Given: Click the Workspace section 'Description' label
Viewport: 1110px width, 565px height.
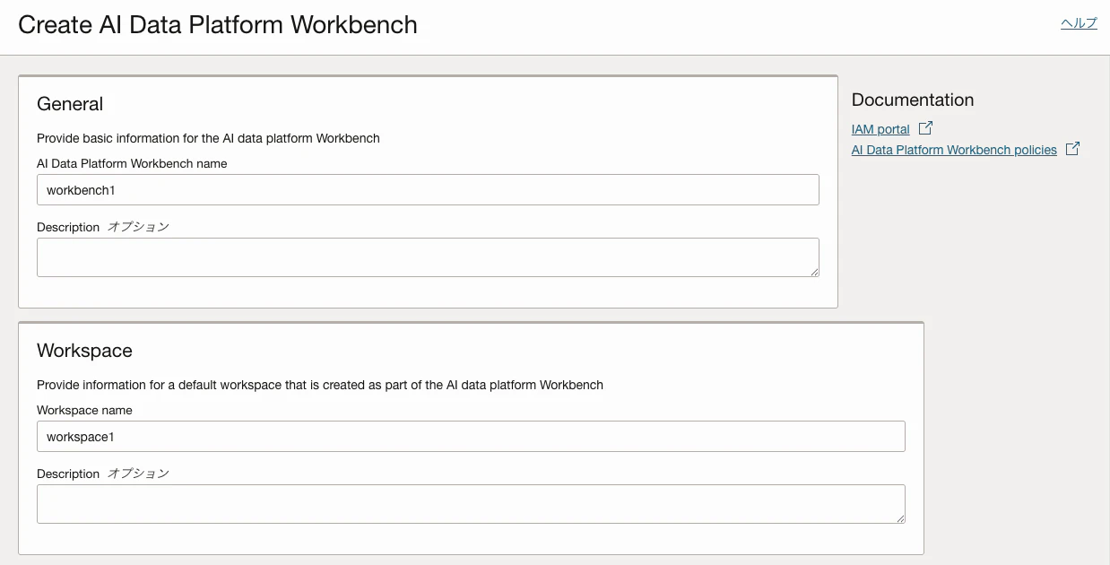Looking at the screenshot, I should pos(68,474).
